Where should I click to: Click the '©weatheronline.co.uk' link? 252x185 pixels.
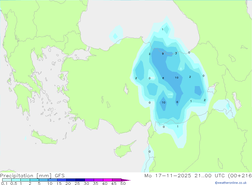(x=231, y=183)
